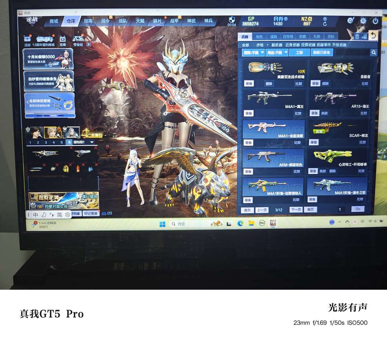Open the 天赋 tab
This screenshot has width=387, height=338.
[140, 21]
